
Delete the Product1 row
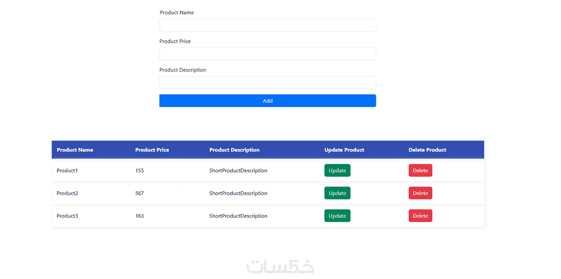point(420,170)
